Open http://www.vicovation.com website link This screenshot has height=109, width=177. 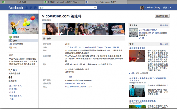[79, 86]
